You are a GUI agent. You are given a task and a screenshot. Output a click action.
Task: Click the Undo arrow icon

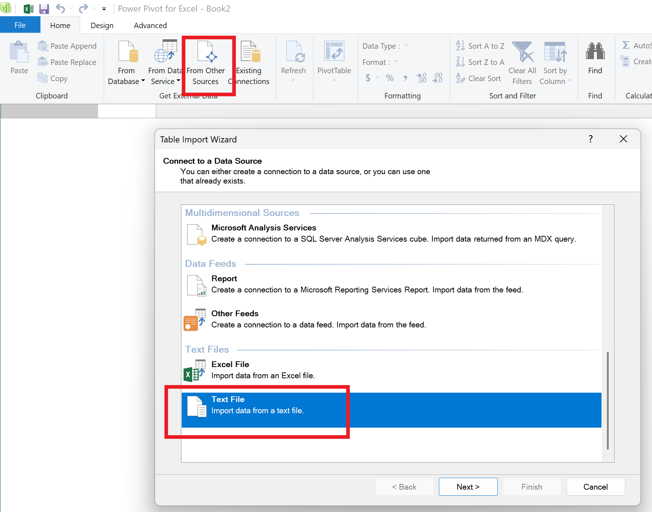60,9
